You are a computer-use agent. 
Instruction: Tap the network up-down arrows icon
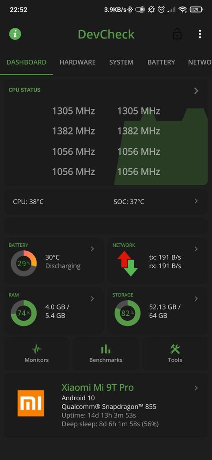tap(127, 263)
